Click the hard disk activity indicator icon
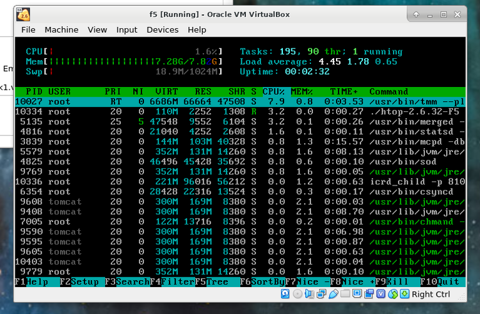 285,294
